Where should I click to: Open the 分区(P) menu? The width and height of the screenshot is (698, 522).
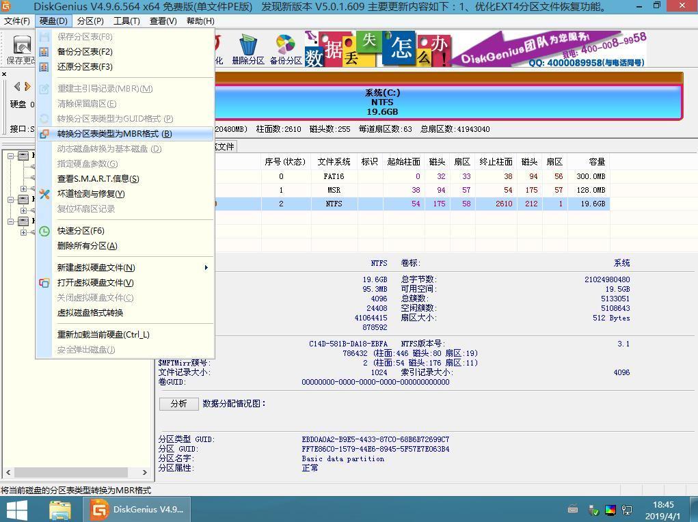pyautogui.click(x=90, y=21)
